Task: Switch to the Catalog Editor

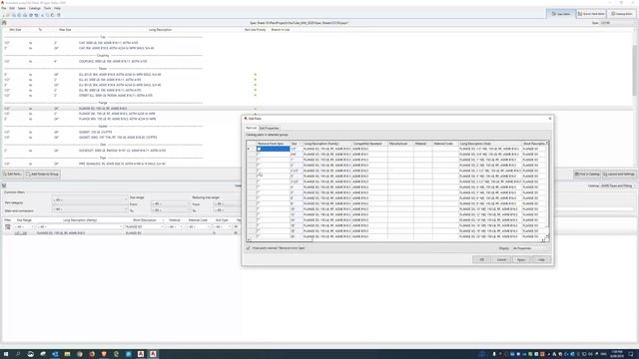Action: [622, 14]
